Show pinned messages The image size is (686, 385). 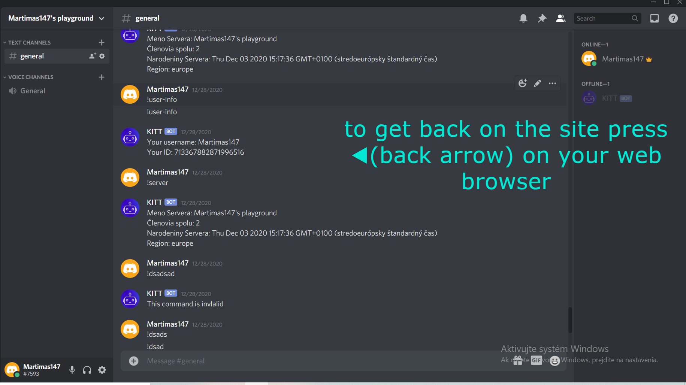pos(542,18)
